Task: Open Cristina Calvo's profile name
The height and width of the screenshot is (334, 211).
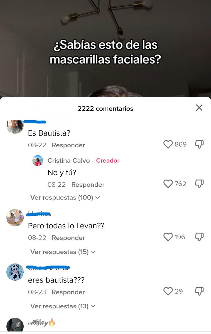Action: (x=68, y=161)
